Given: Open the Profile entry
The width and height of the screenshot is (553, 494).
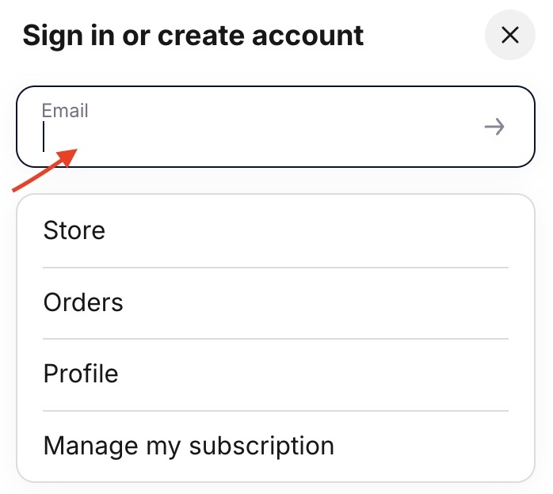Looking at the screenshot, I should click(x=276, y=374).
